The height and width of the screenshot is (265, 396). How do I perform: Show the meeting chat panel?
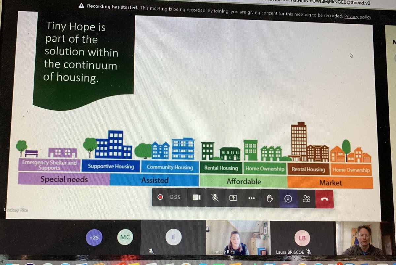[x=288, y=198]
